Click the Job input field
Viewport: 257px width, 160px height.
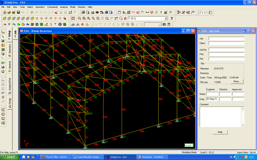click(226, 38)
